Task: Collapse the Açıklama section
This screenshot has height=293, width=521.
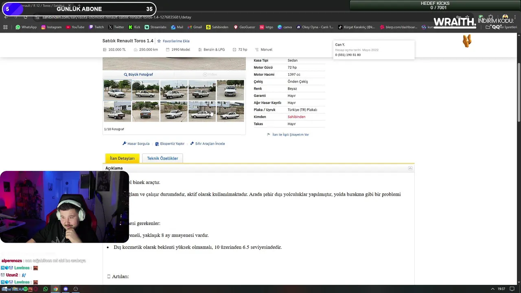Action: click(x=410, y=168)
